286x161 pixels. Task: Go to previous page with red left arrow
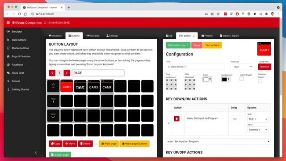point(52,73)
